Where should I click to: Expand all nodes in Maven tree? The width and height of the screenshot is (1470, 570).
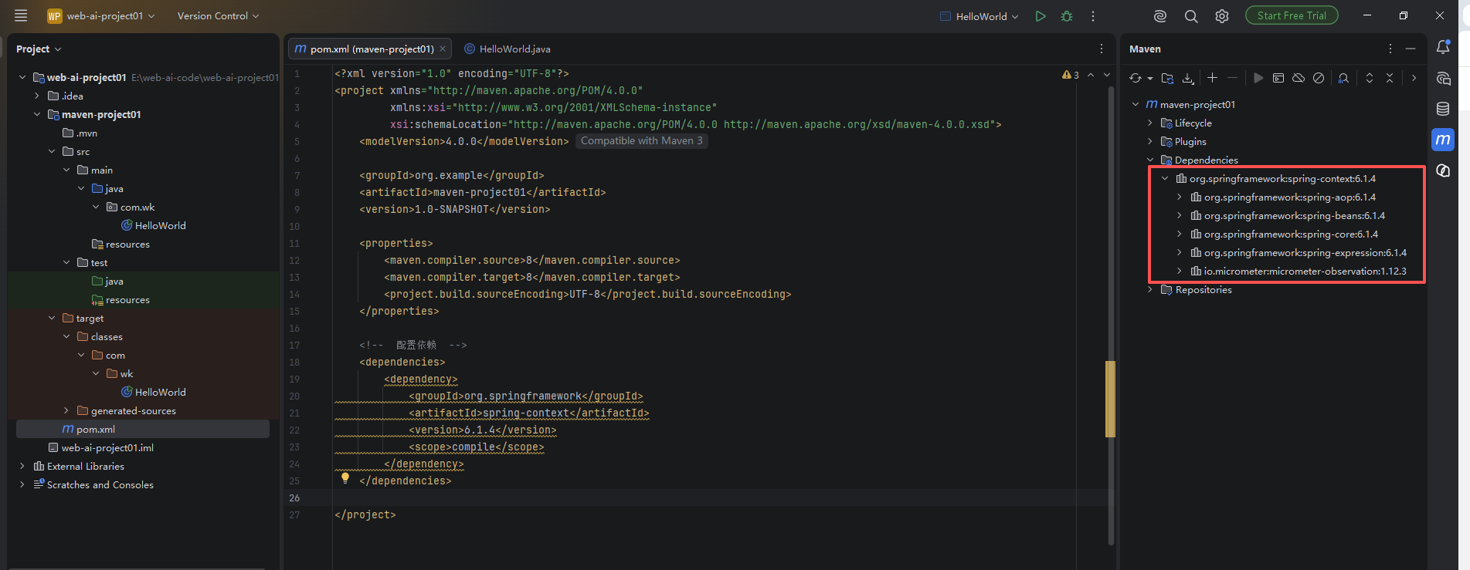tap(1370, 78)
